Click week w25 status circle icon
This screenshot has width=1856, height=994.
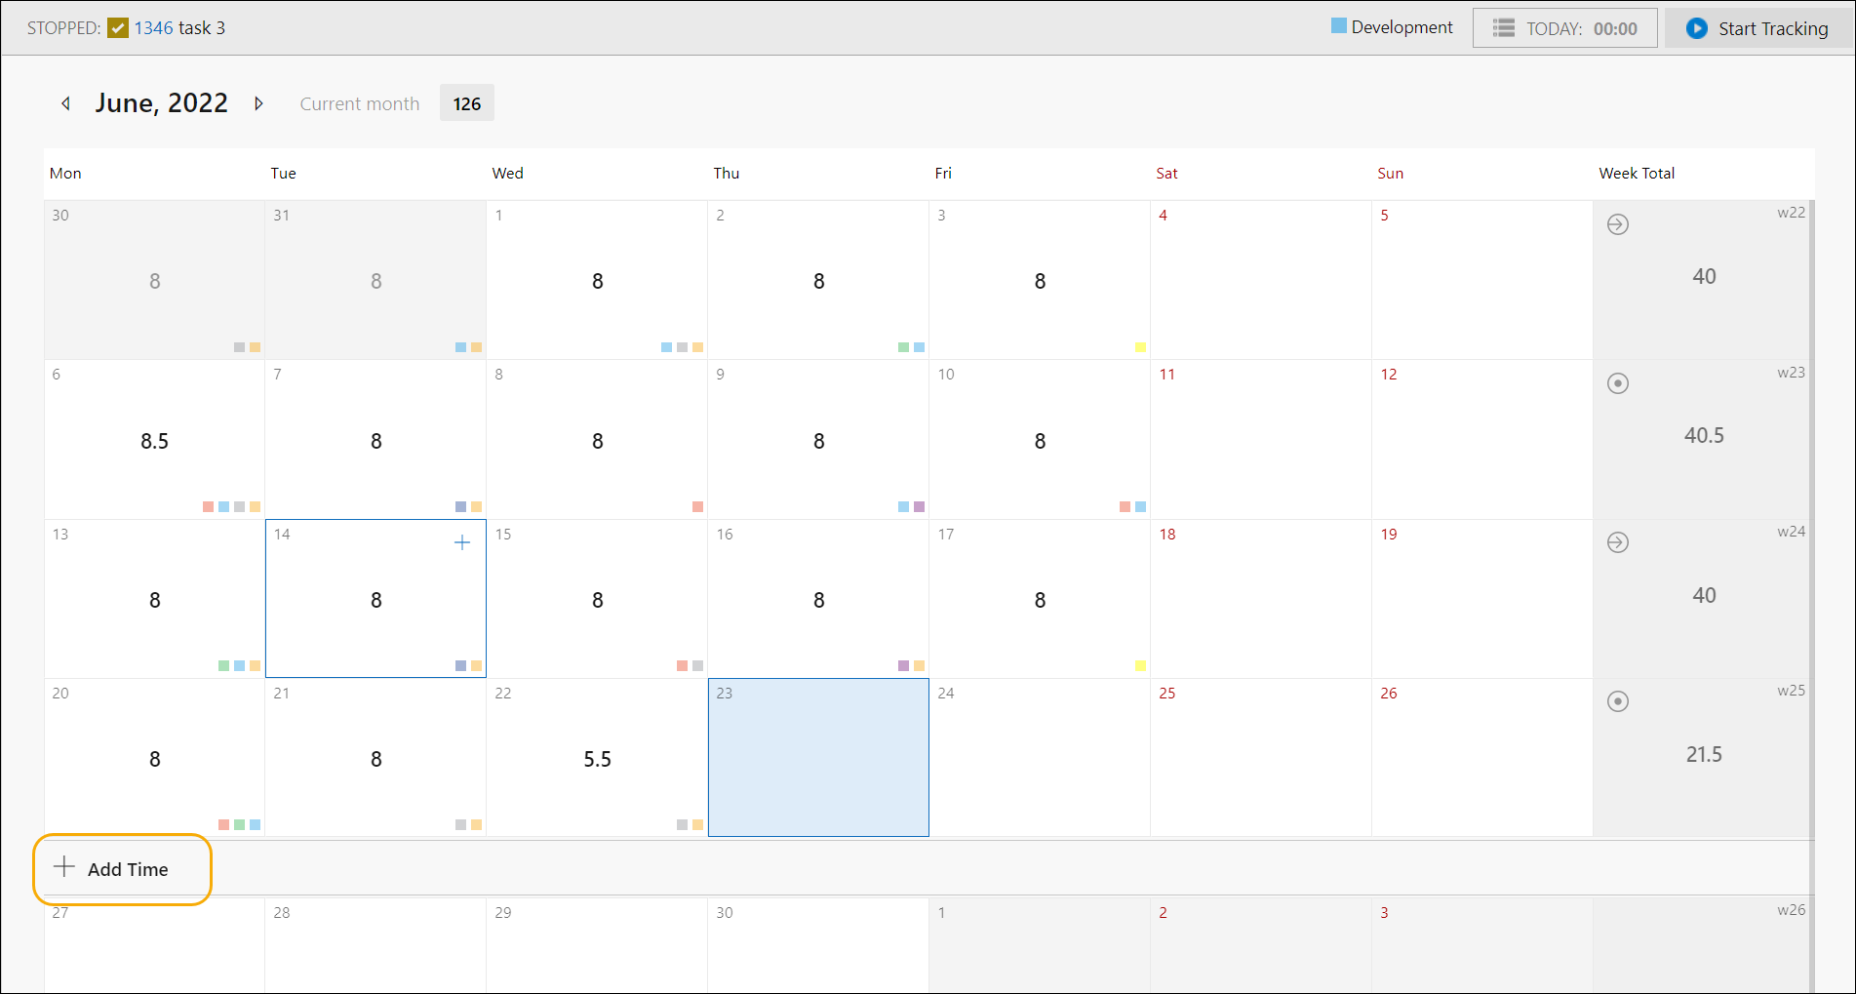[x=1618, y=701]
